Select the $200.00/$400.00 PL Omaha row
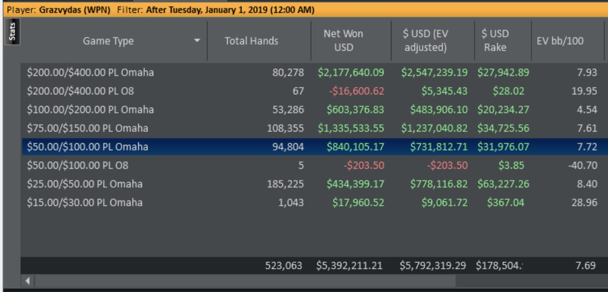The height and width of the screenshot is (292, 608). pos(90,73)
